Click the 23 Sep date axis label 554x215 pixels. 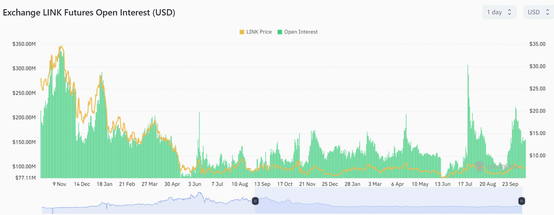510,184
